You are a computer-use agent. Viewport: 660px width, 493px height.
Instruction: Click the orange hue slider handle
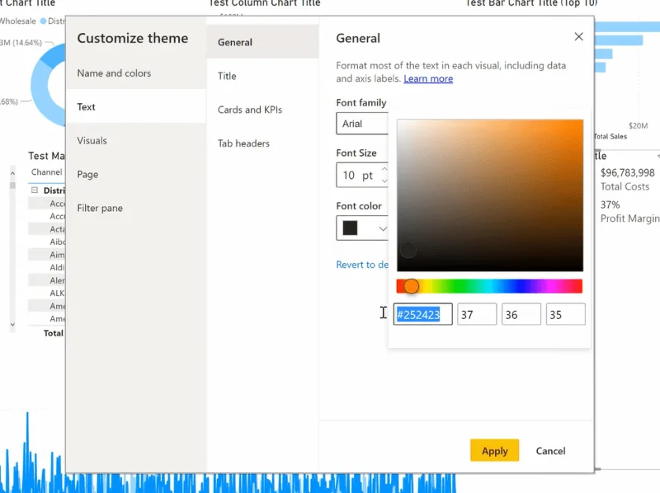click(411, 286)
